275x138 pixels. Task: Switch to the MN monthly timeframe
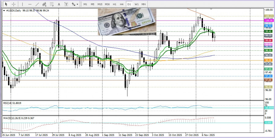(144, 4)
